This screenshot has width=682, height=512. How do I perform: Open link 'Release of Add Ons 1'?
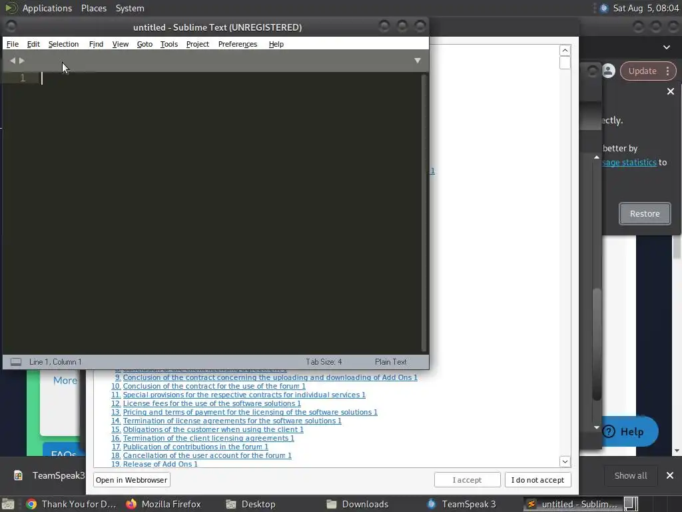point(160,464)
